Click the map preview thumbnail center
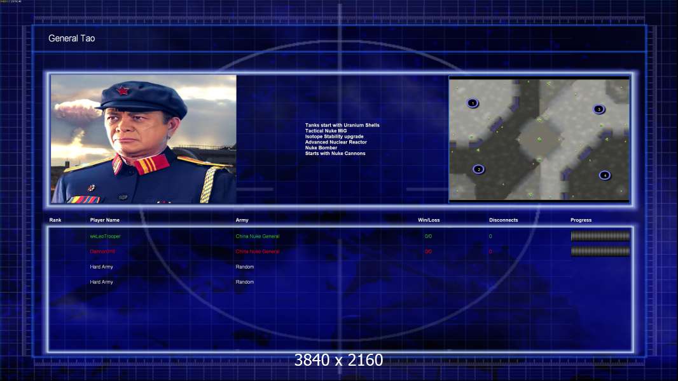 (539, 139)
